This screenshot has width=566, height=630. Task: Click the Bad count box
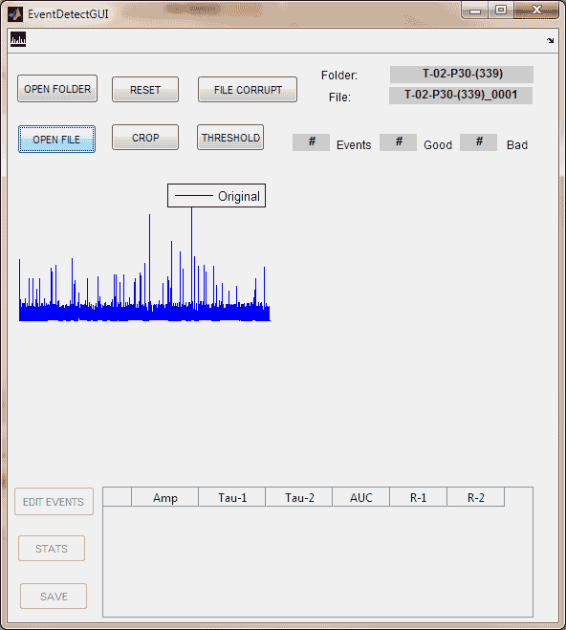click(x=478, y=142)
